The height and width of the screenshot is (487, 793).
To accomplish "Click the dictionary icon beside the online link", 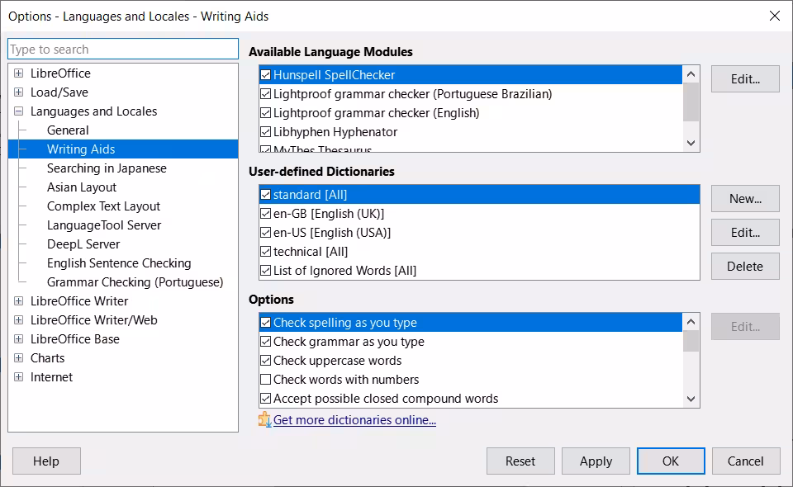I will click(265, 419).
